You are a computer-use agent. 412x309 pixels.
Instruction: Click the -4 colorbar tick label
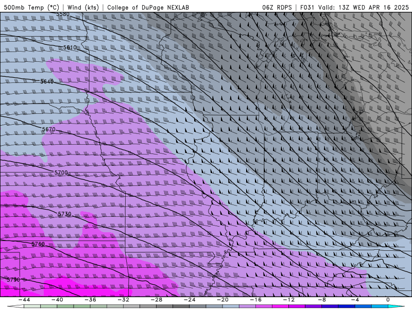(x=355, y=300)
